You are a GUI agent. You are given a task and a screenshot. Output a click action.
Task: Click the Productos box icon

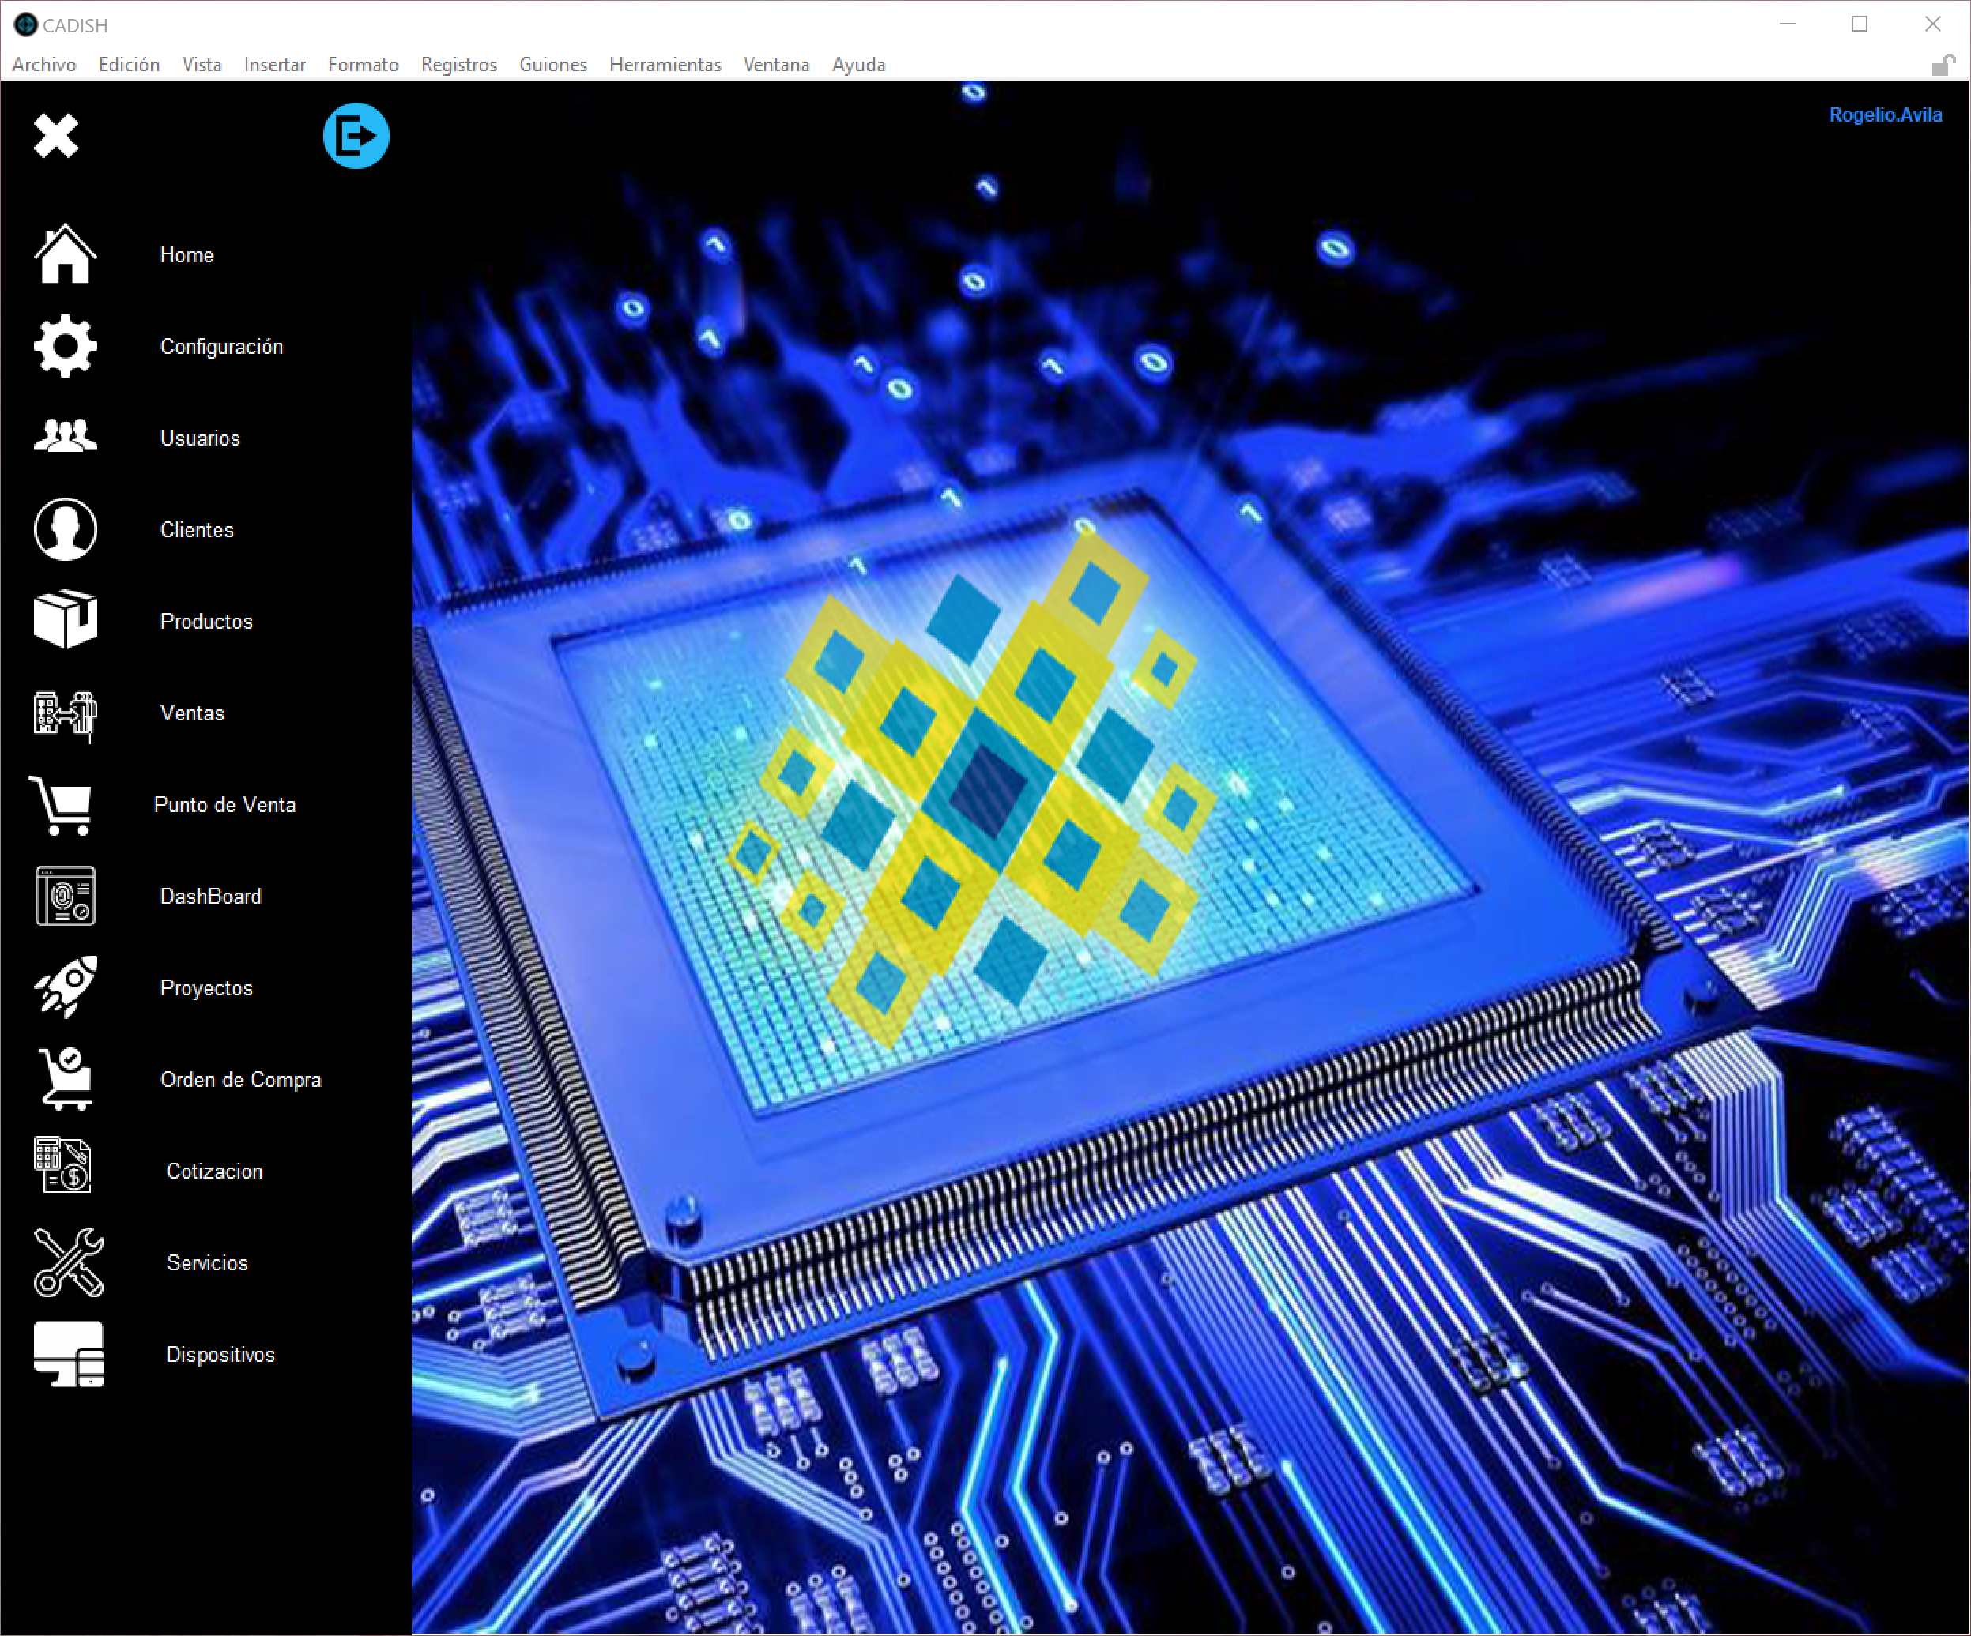click(x=65, y=620)
